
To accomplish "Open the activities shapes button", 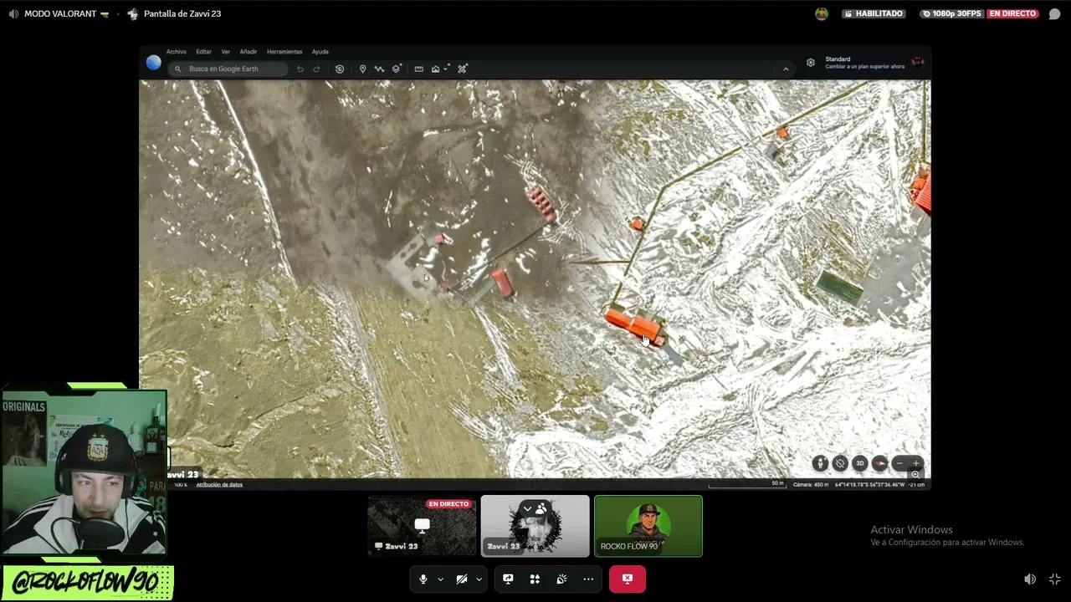I will click(535, 579).
